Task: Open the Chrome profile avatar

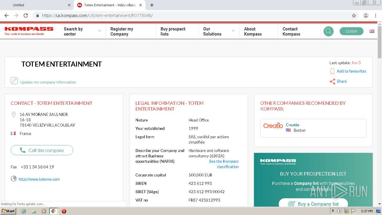Action: pos(366,16)
